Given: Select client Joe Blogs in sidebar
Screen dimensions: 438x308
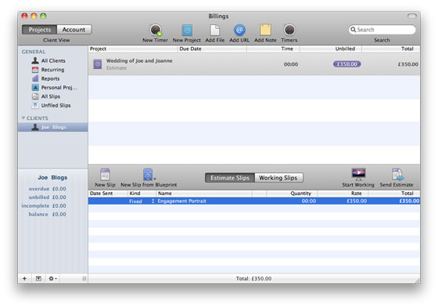Looking at the screenshot, I should click(x=53, y=127).
